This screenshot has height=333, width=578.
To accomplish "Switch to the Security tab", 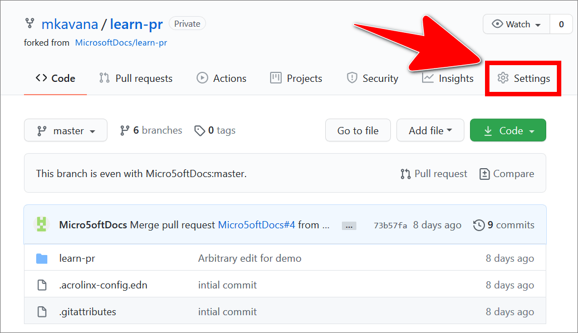I will point(373,78).
